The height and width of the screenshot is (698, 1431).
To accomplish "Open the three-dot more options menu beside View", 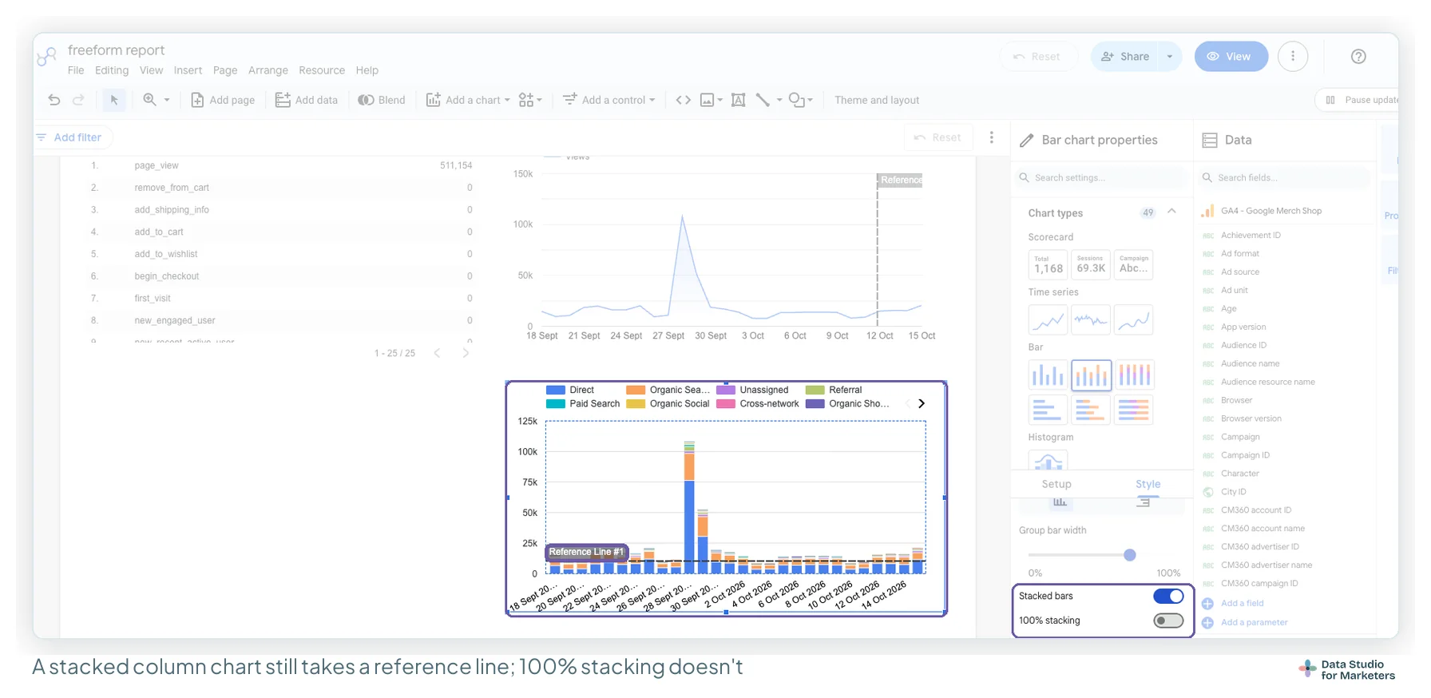I will click(1293, 57).
